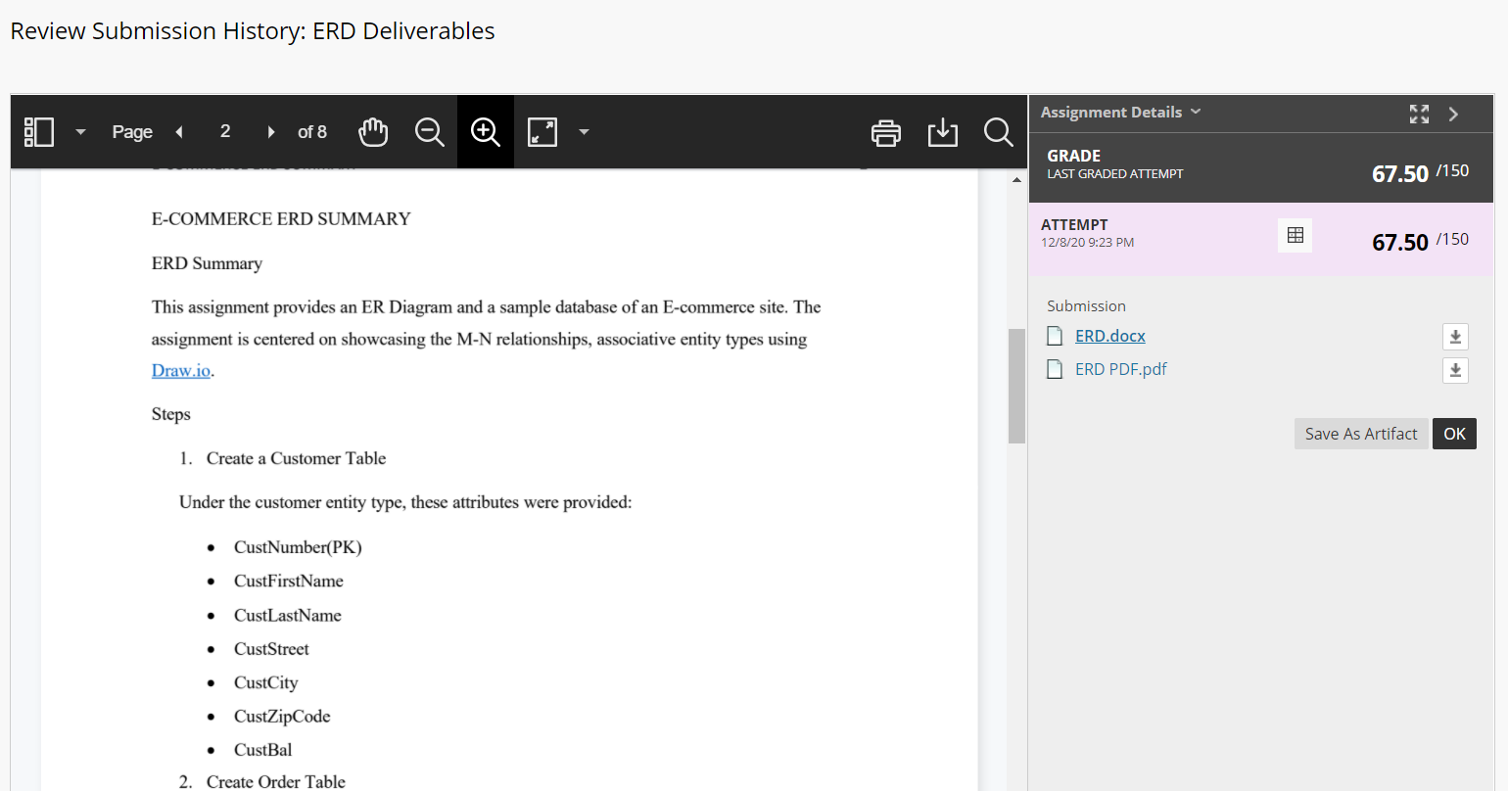Click the Save As Artifact button

coord(1361,434)
